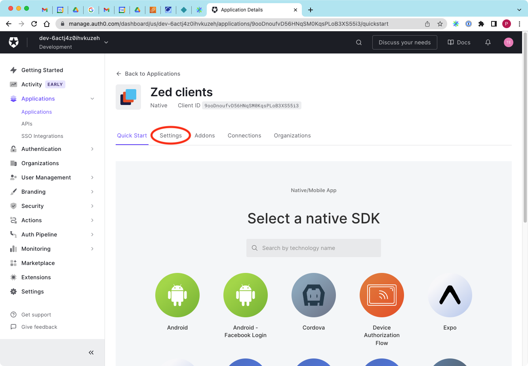The width and height of the screenshot is (528, 366).
Task: Open the Chrome three-dot menu
Action: point(519,24)
